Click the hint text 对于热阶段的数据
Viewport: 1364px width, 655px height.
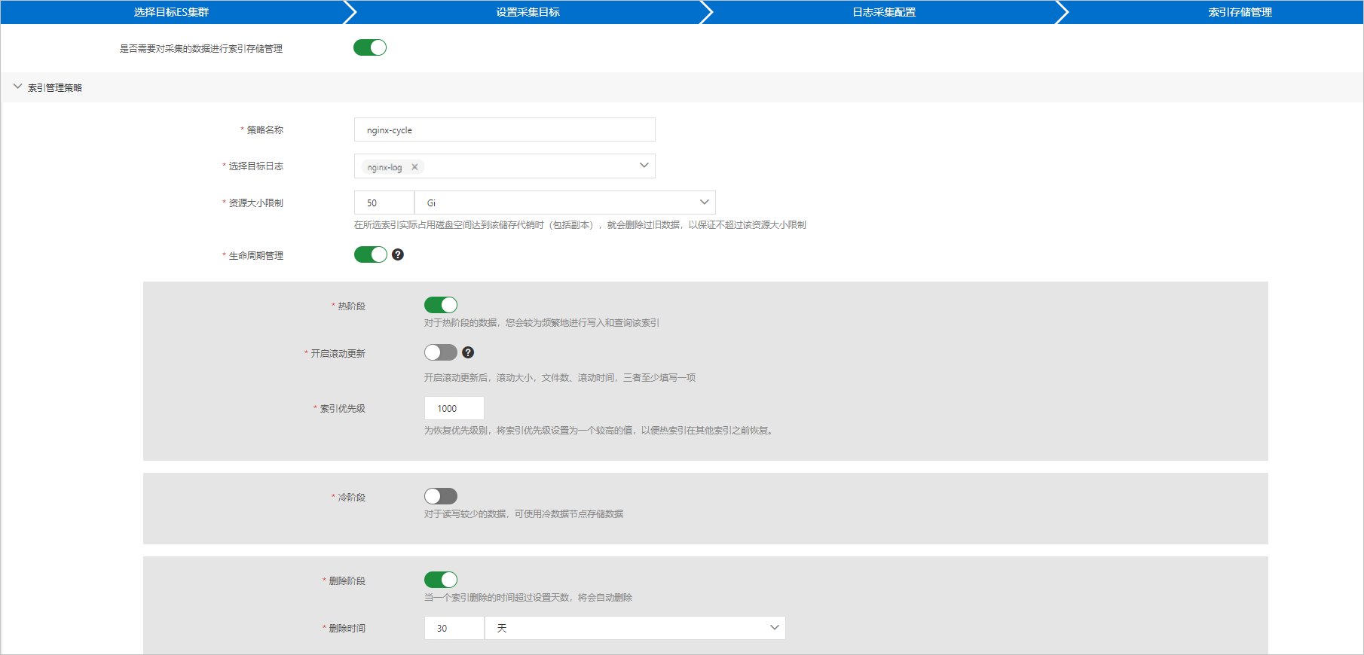click(x=542, y=322)
